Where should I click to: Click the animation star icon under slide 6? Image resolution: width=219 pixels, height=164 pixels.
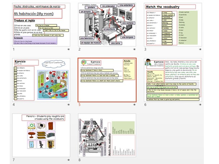pos(200,105)
